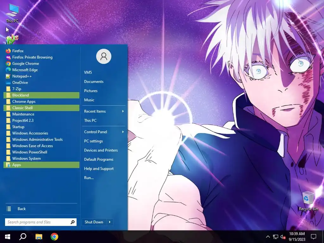324x243 pixels.
Task: Launch Microsoft Edge from the programs list
Action: click(x=41, y=70)
